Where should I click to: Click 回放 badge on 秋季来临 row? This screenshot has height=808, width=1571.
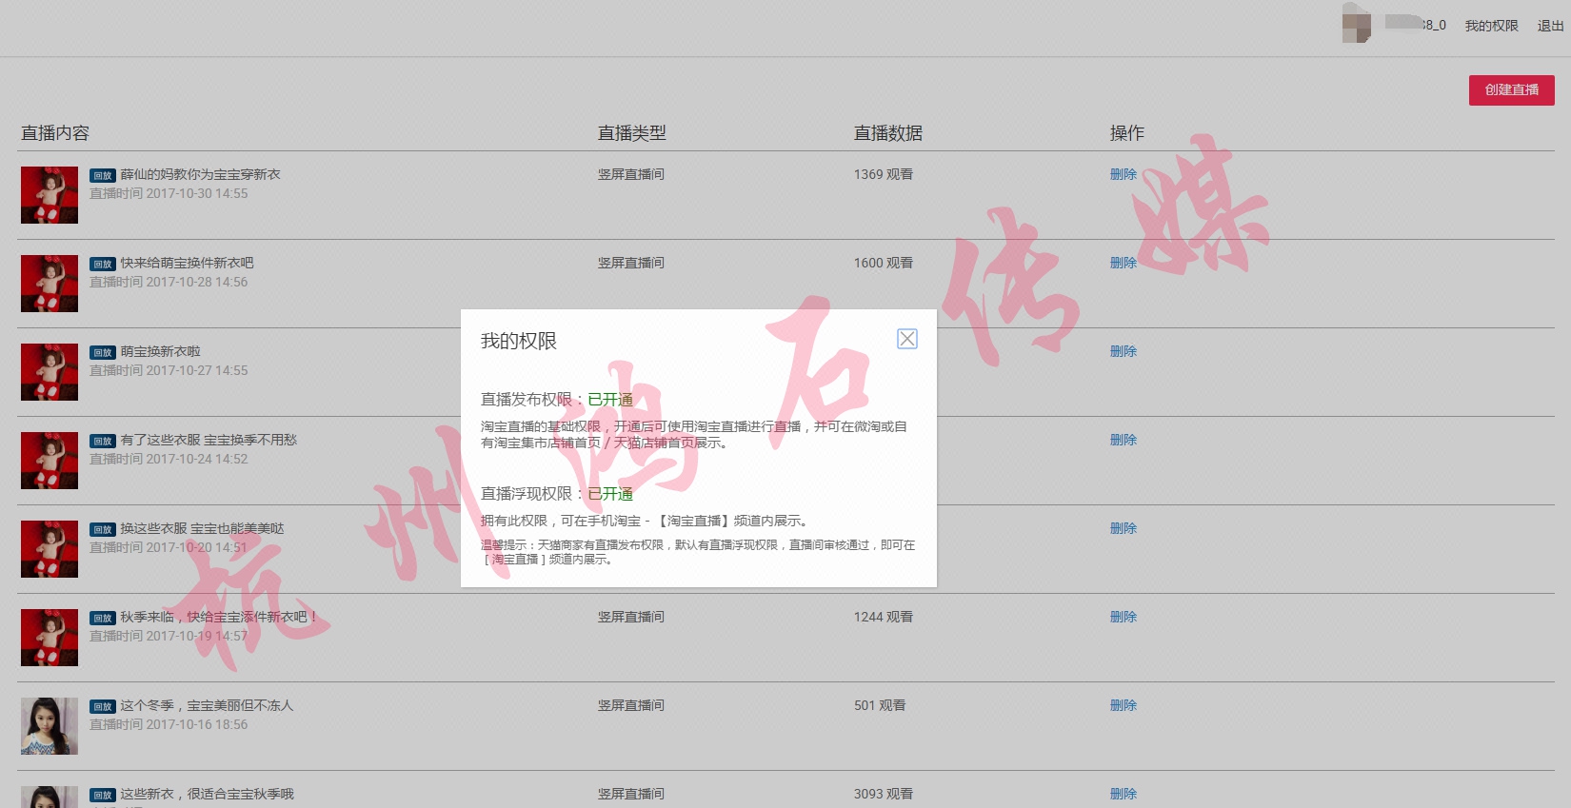click(x=103, y=618)
